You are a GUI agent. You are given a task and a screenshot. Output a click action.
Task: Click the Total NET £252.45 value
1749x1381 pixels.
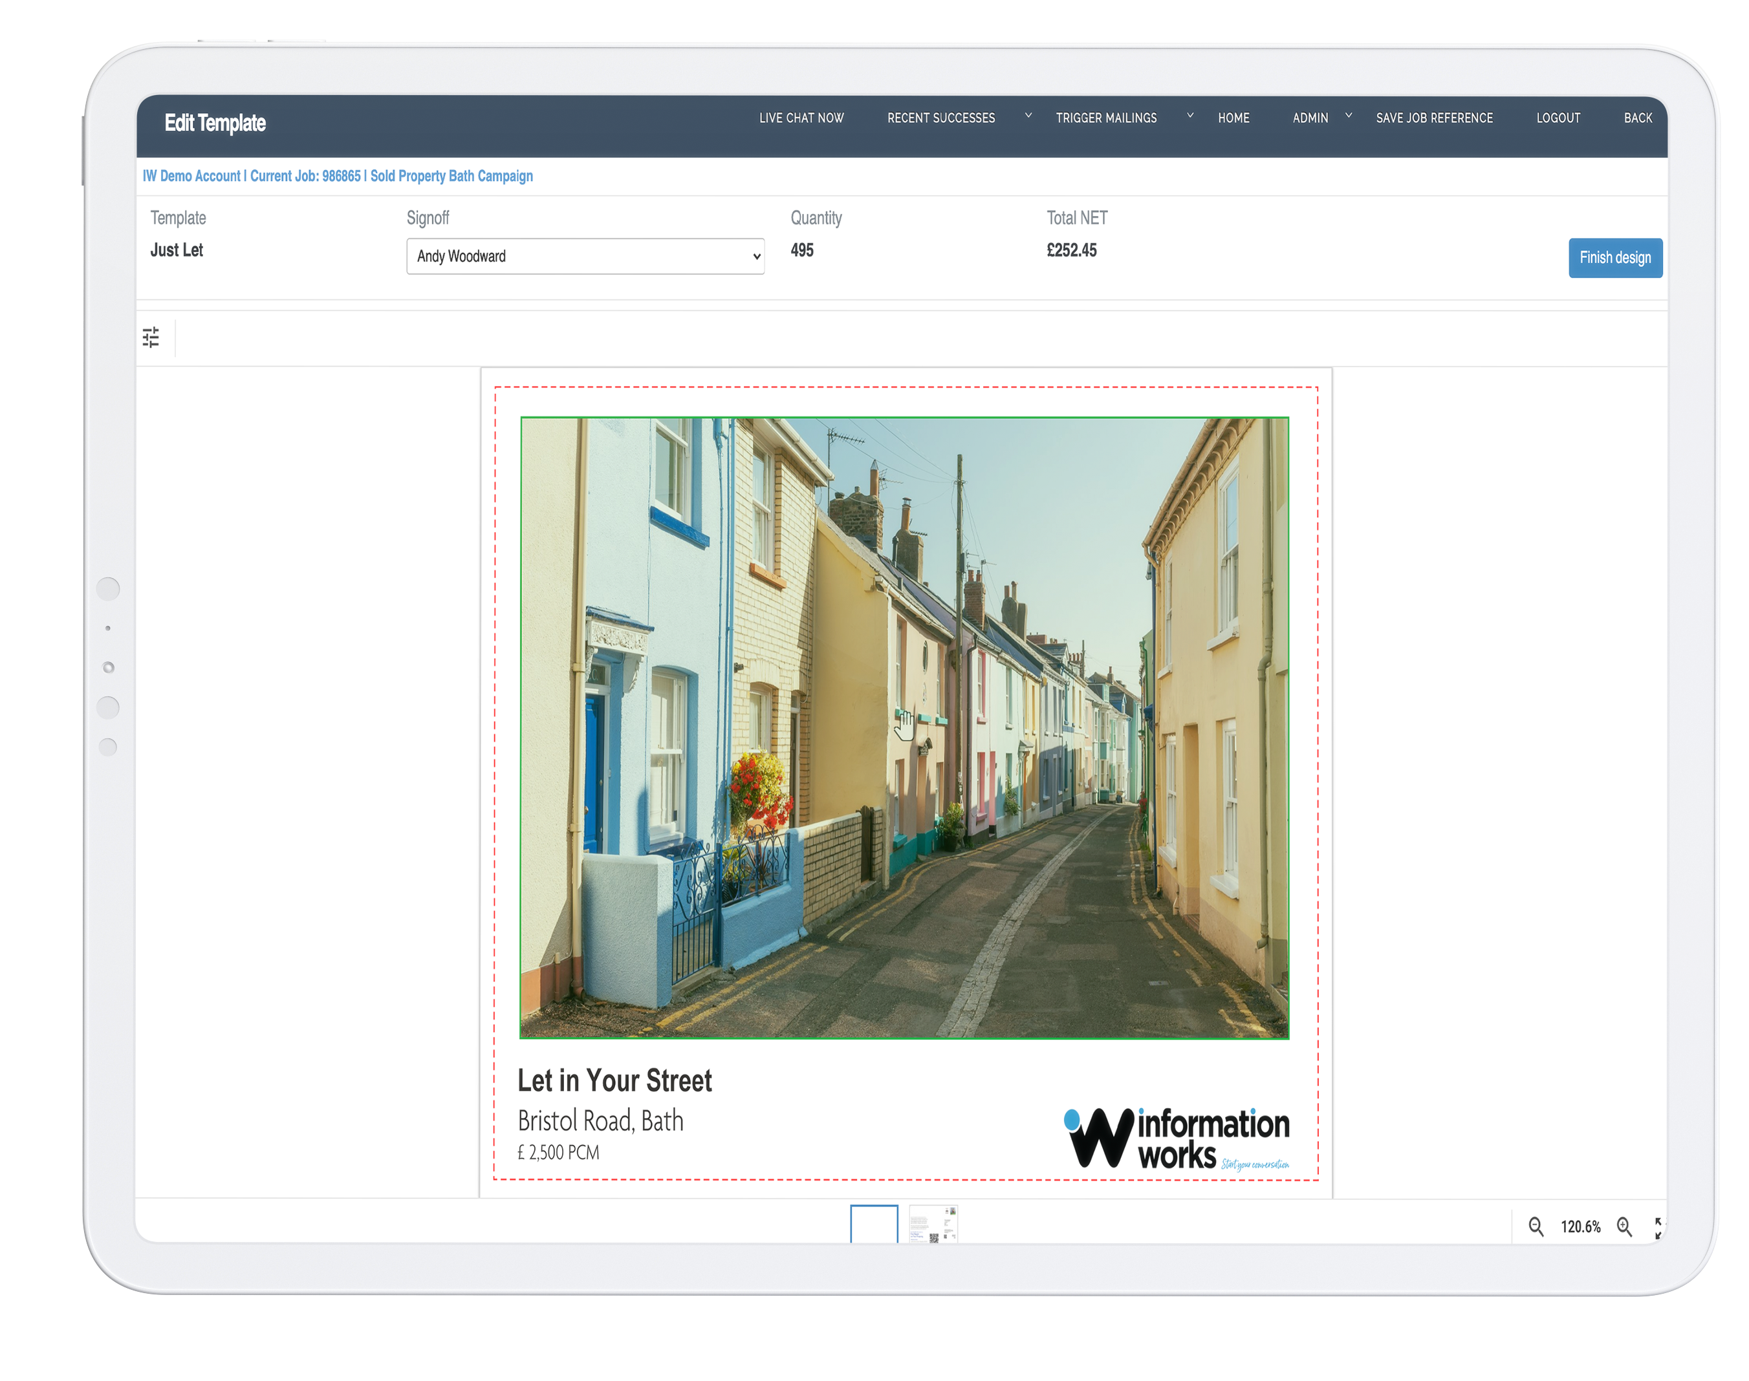coord(1071,251)
